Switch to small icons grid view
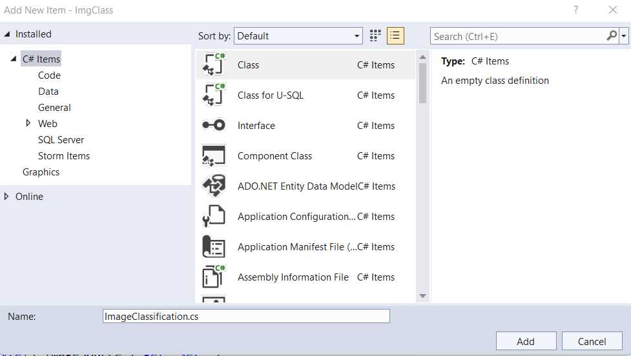The height and width of the screenshot is (356, 631). (375, 35)
